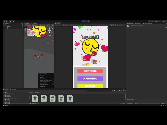This screenshot has height=125, width=167.
Task: Toggle the Game view shortcuts keyboard icon
Action: [116, 25]
